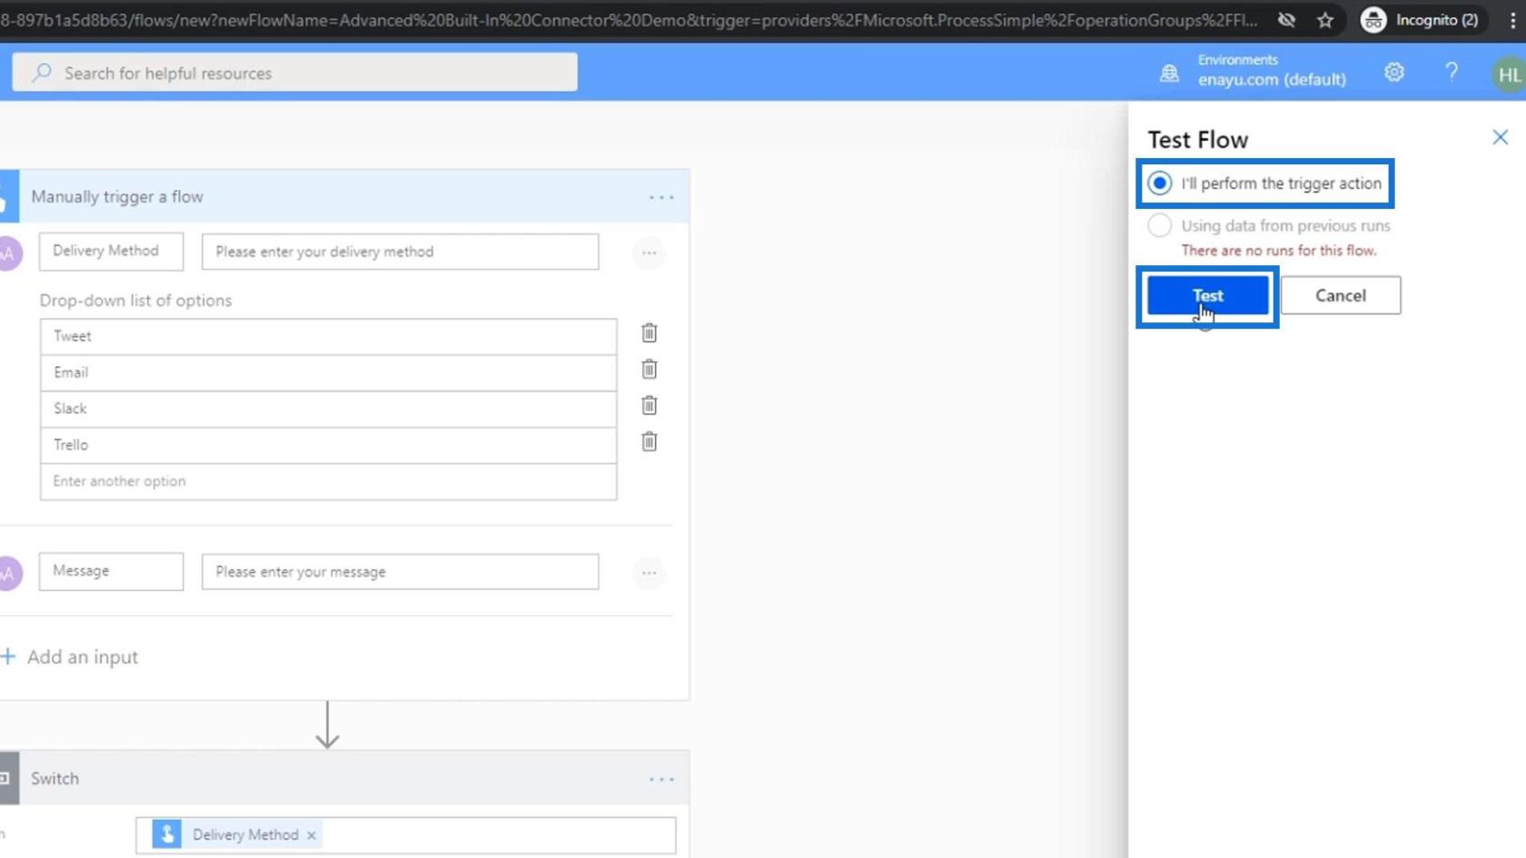Image resolution: width=1526 pixels, height=858 pixels.
Task: Remove Delivery Method token from Switch
Action: coord(312,835)
